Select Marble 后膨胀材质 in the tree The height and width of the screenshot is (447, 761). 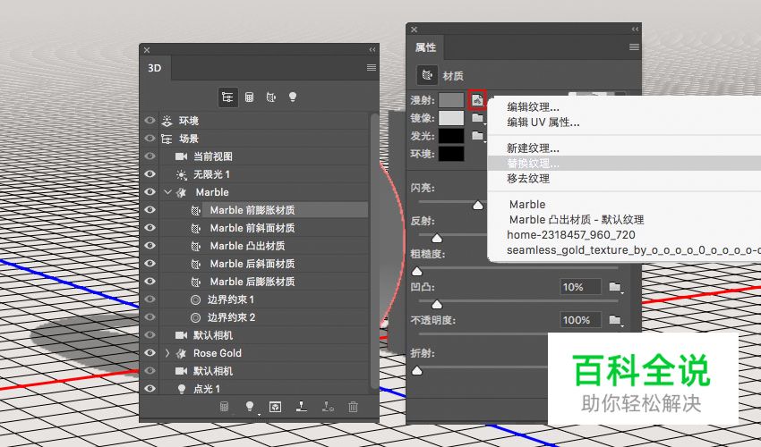(x=252, y=282)
